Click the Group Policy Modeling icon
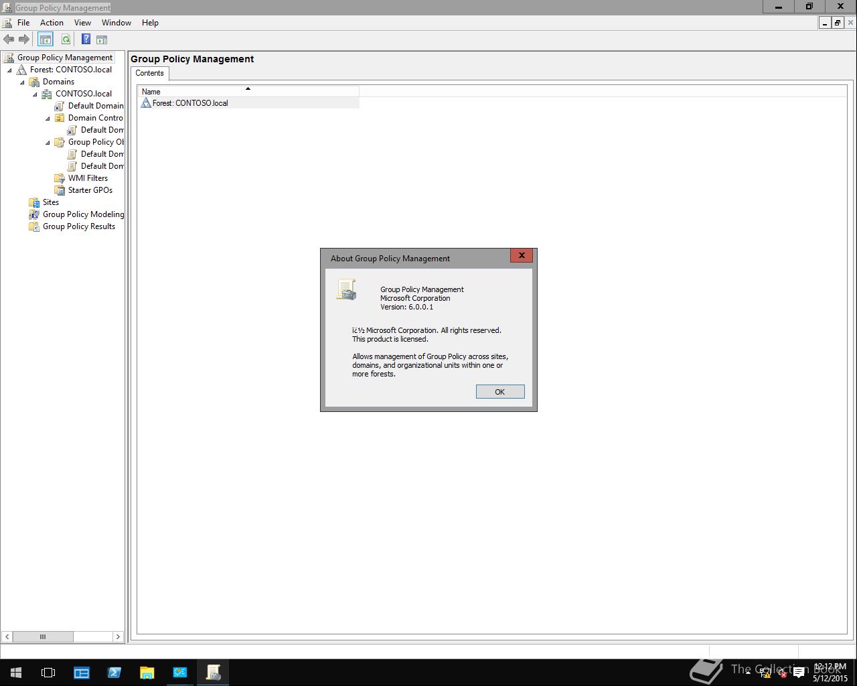Image resolution: width=857 pixels, height=686 pixels. click(x=34, y=214)
